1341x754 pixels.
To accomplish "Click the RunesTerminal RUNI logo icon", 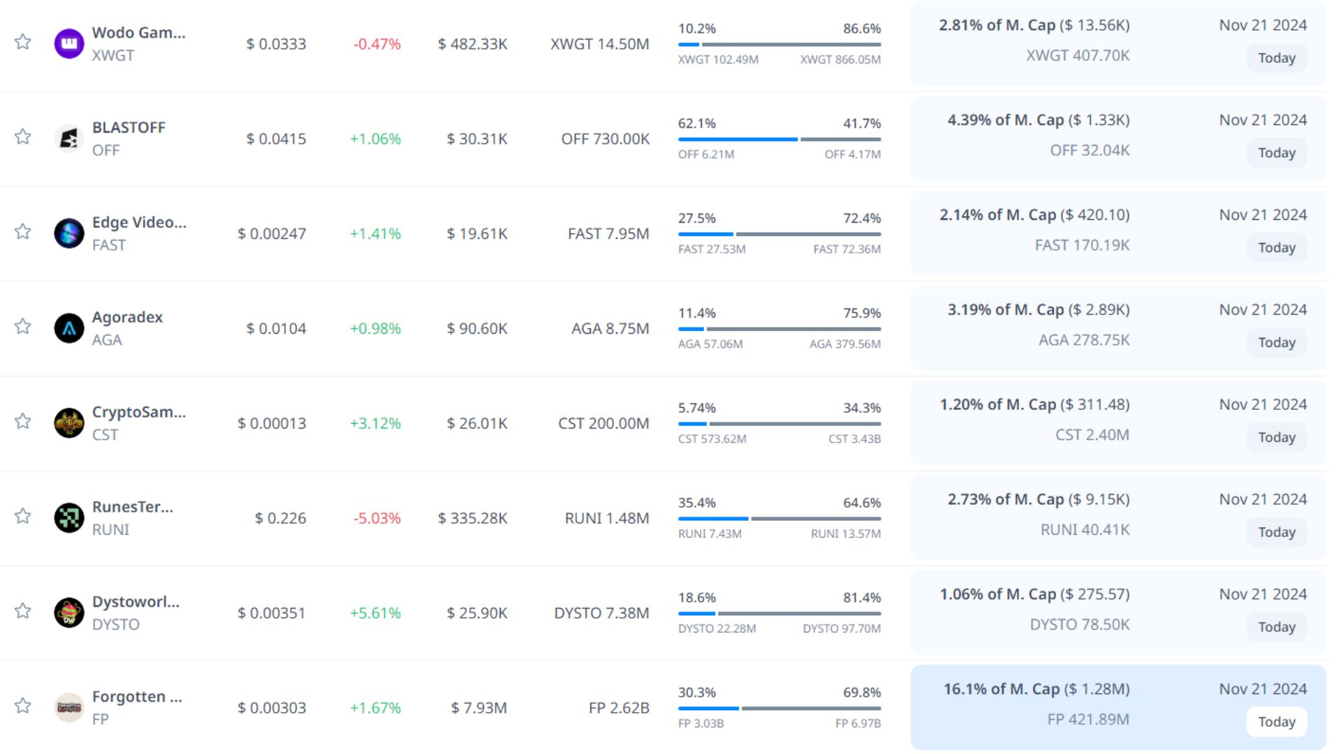I will click(x=69, y=518).
